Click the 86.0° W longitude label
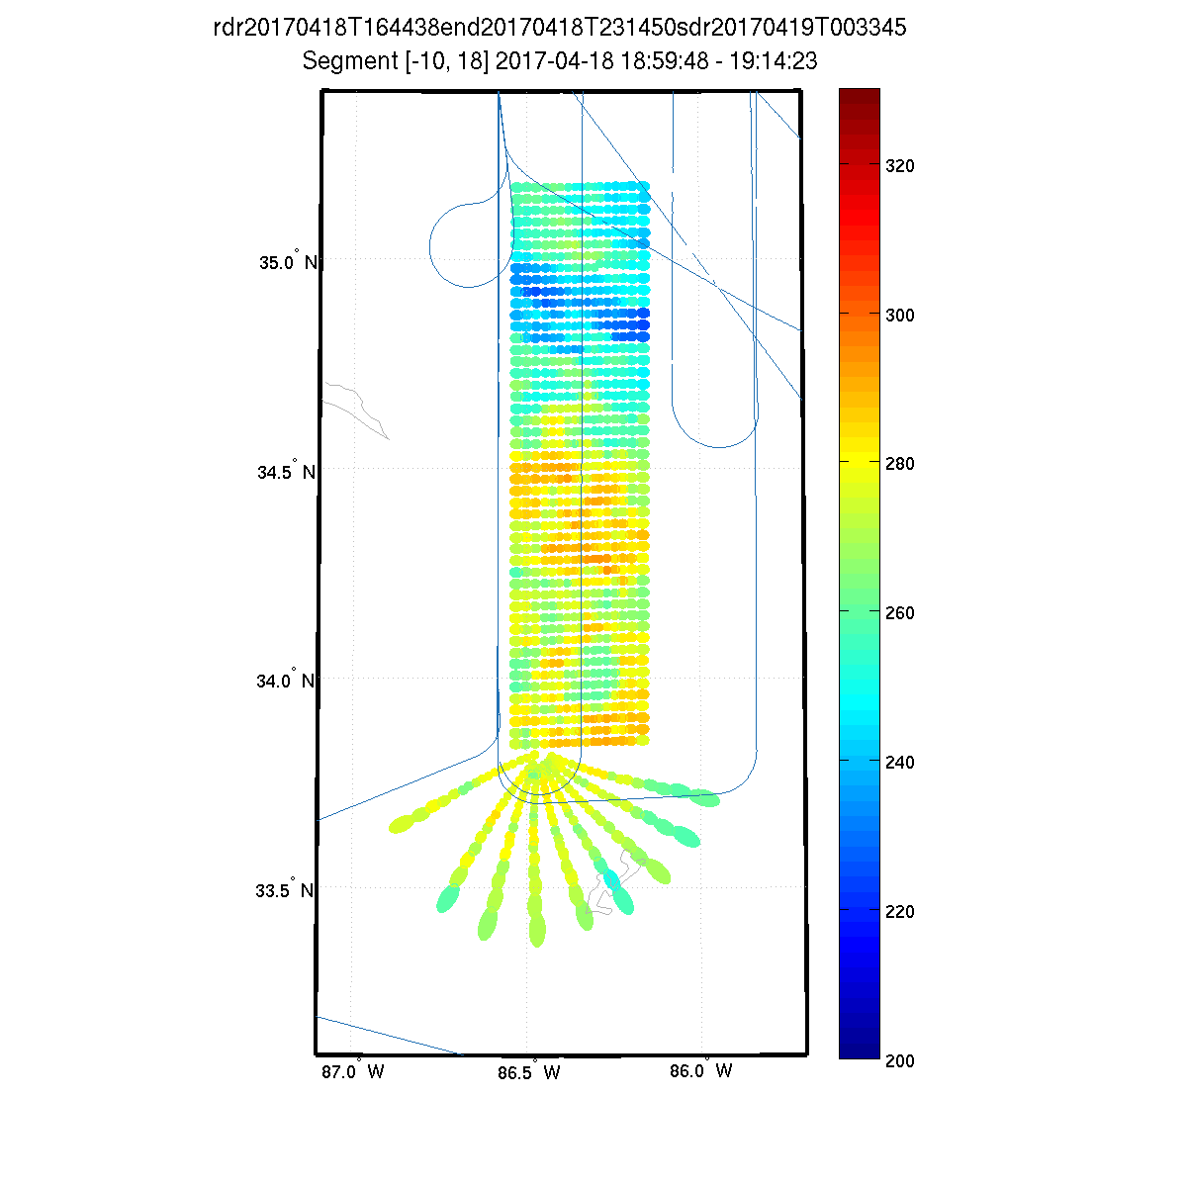 click(x=702, y=1071)
